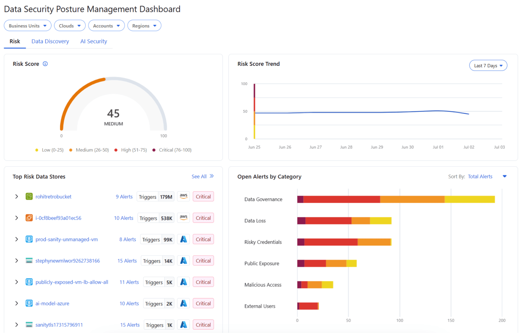The image size is (524, 333).
Task: Open the stephynewmlwor9262738166 link
Action: click(68, 261)
